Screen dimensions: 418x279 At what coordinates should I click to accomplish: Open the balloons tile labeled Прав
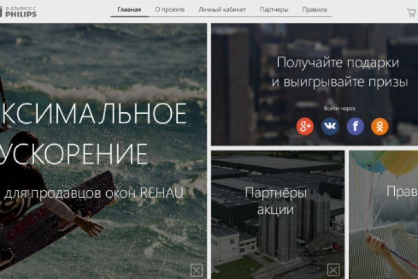click(x=384, y=214)
